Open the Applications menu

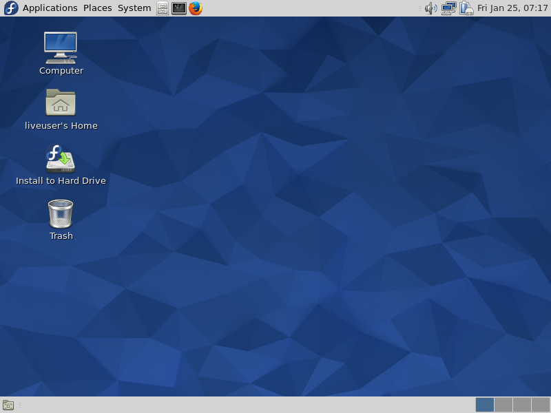(x=50, y=8)
